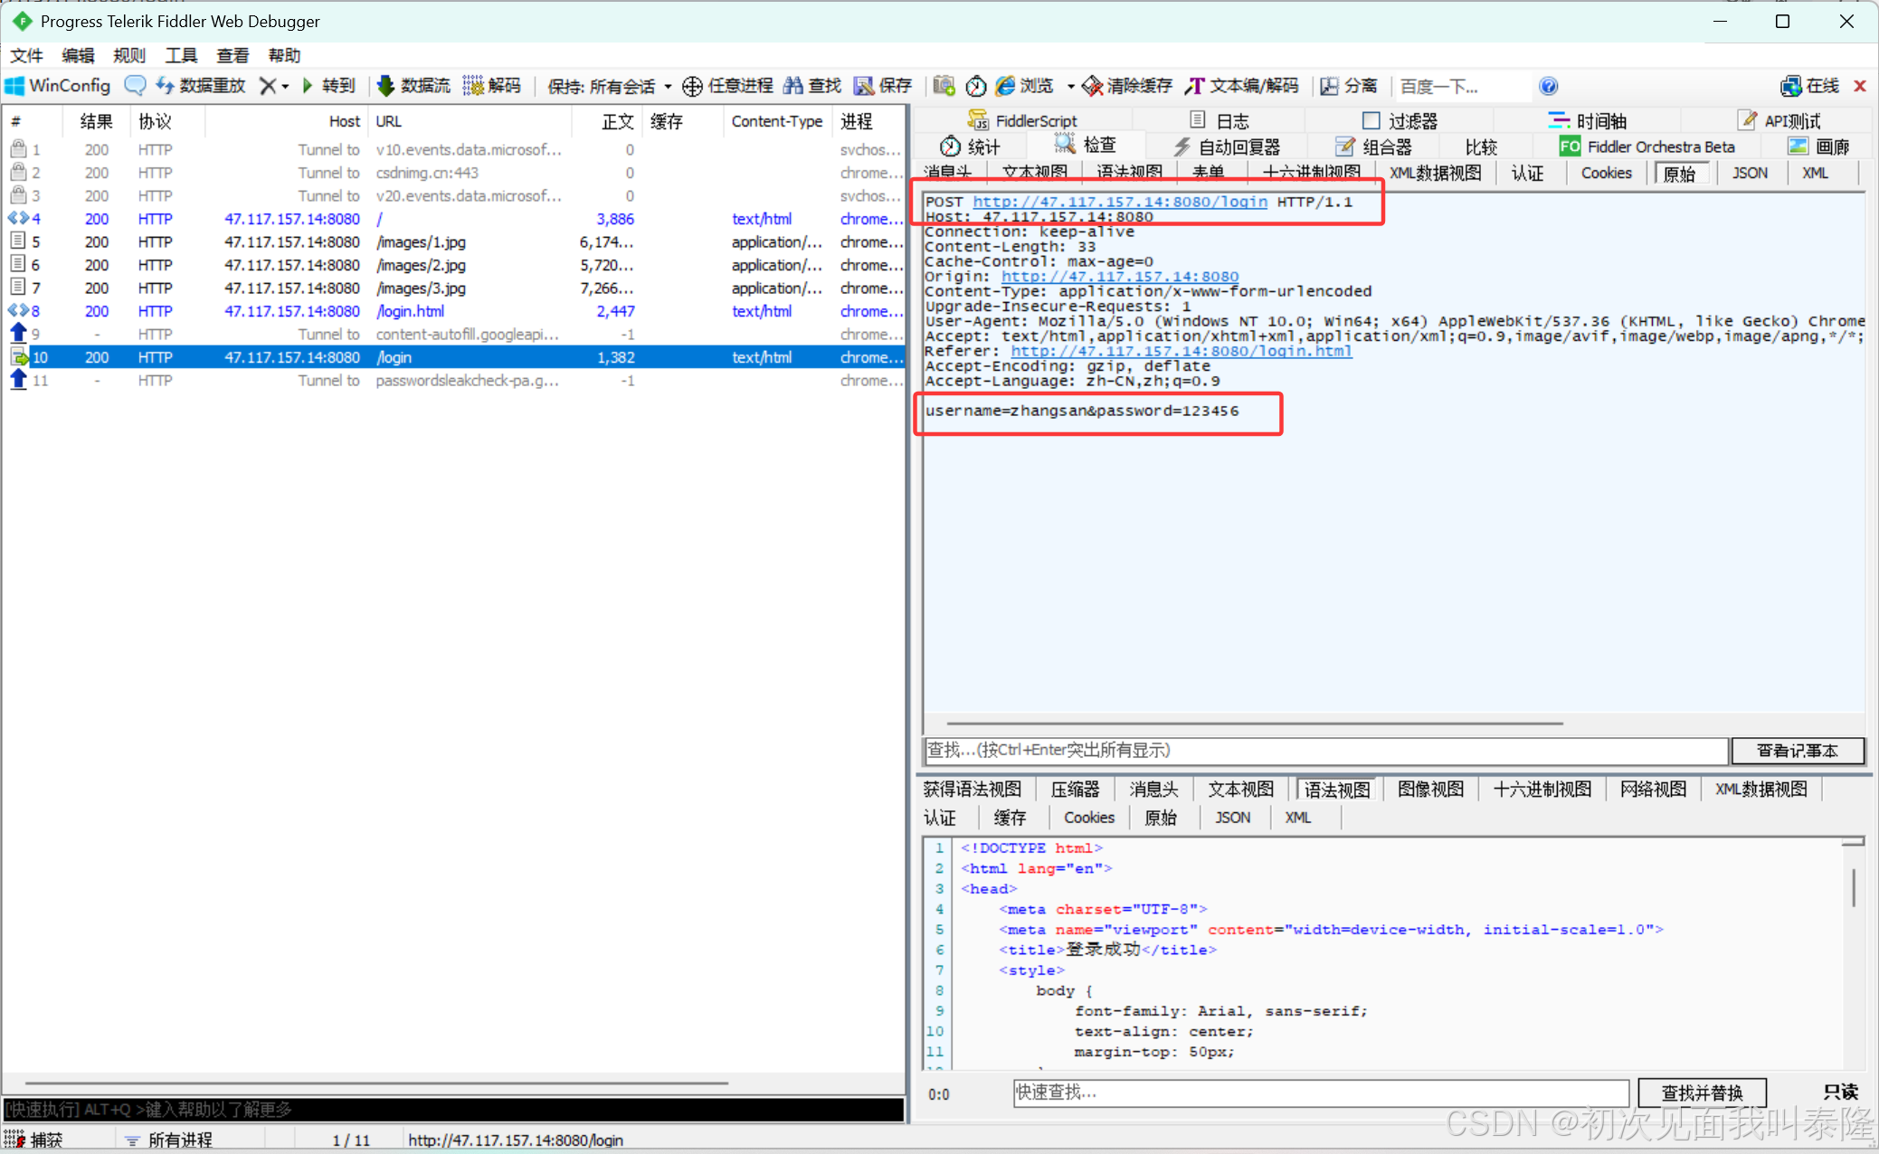The height and width of the screenshot is (1154, 1879).
Task: Click the blue help question icon
Action: pos(1548,86)
